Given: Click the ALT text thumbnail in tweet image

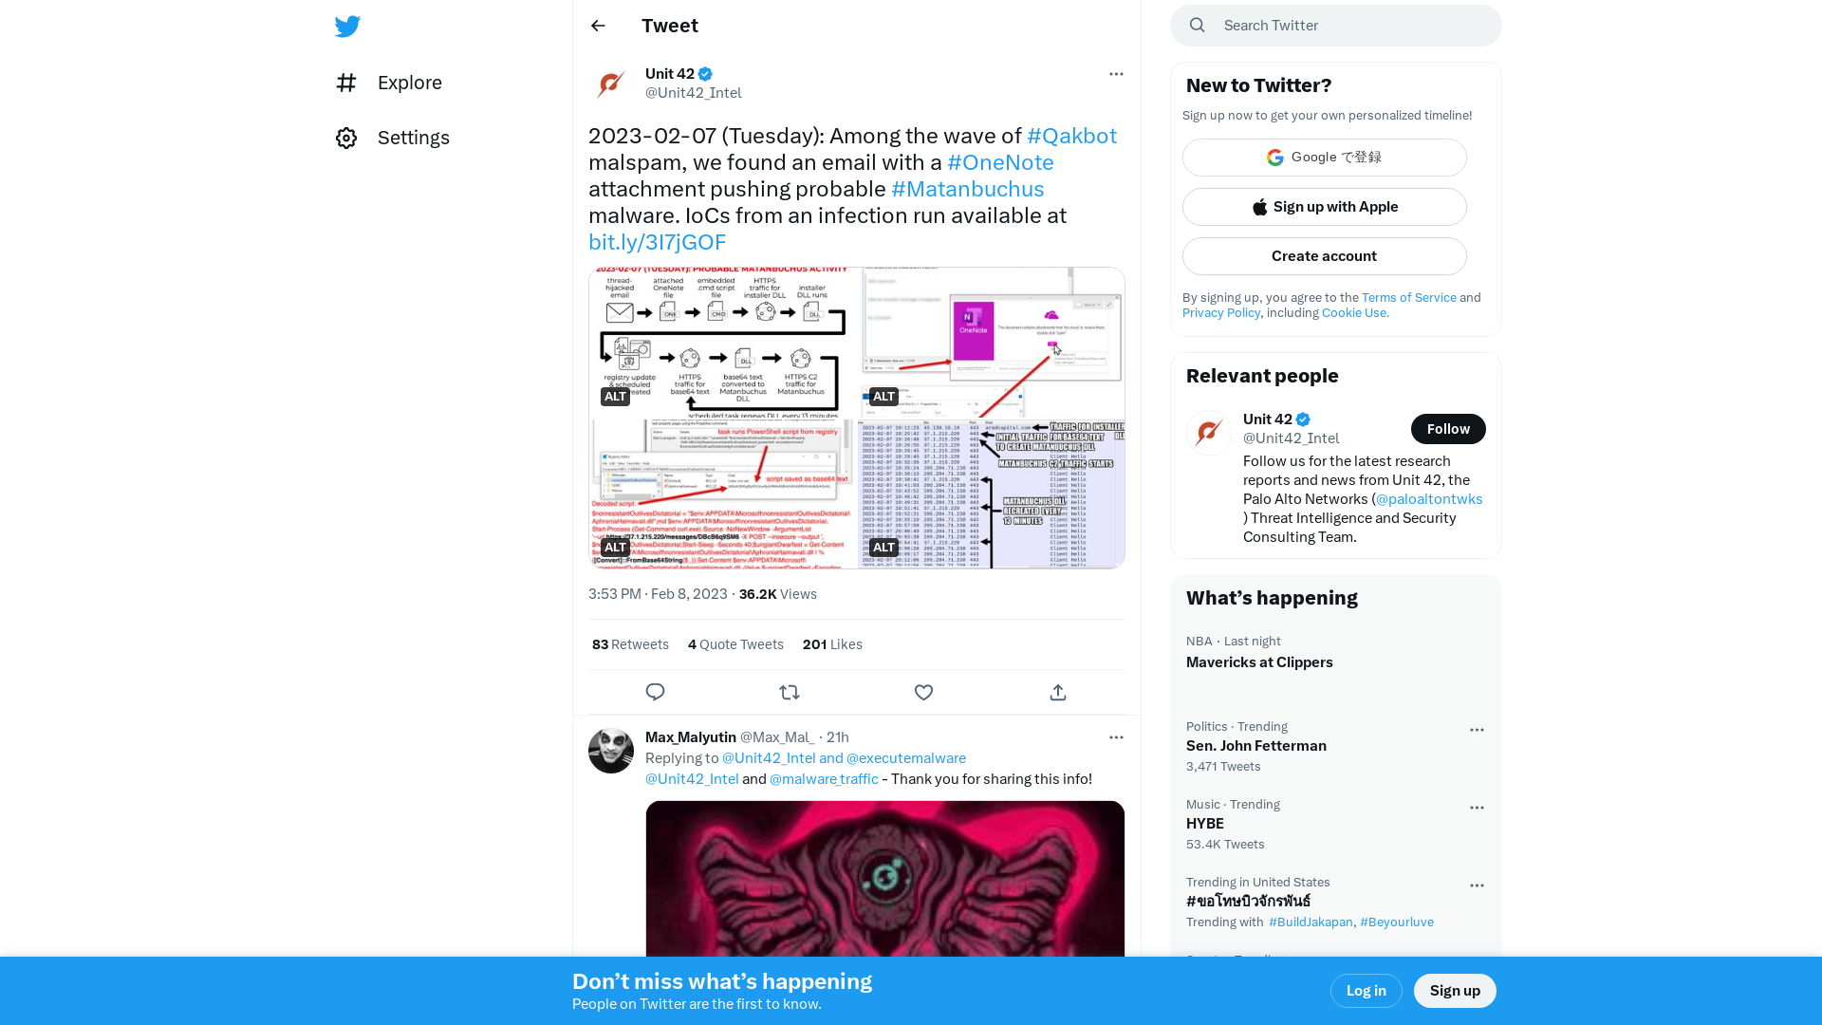Looking at the screenshot, I should 614,397.
